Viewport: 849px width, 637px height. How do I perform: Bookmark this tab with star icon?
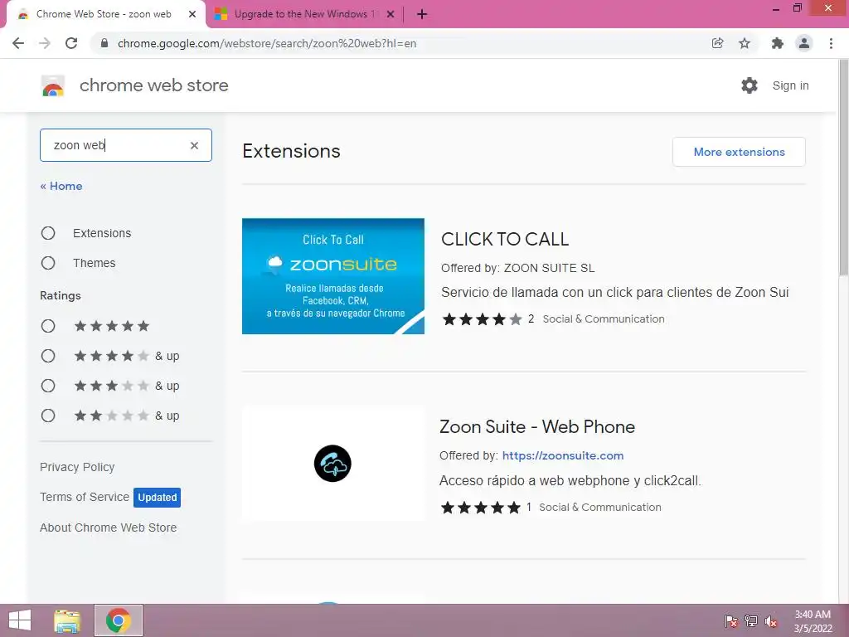coord(745,43)
